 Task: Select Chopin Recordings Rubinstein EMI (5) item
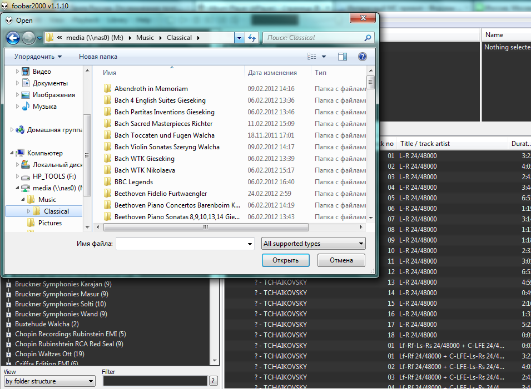click(x=71, y=334)
